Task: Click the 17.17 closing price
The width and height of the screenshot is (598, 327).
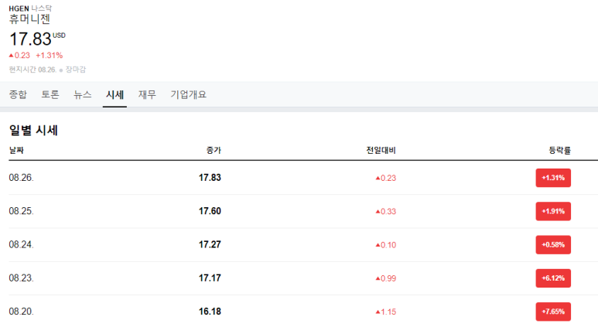Action: [210, 278]
